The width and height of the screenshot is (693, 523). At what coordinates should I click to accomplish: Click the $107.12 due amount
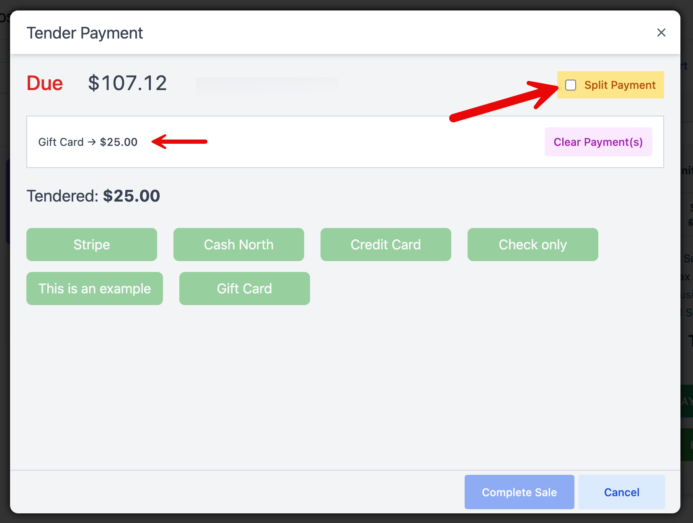127,83
